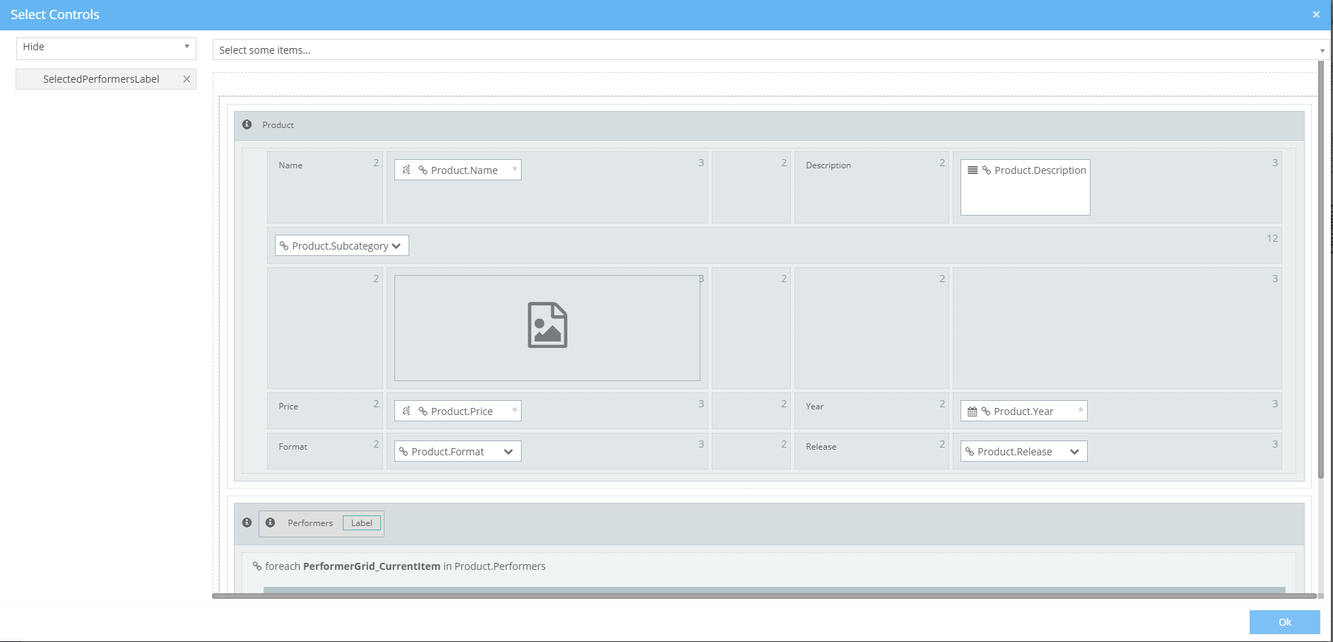This screenshot has height=642, width=1333.
Task: Click the link icon before foreach PerformerGrid_CurrentItem
Action: 257,566
